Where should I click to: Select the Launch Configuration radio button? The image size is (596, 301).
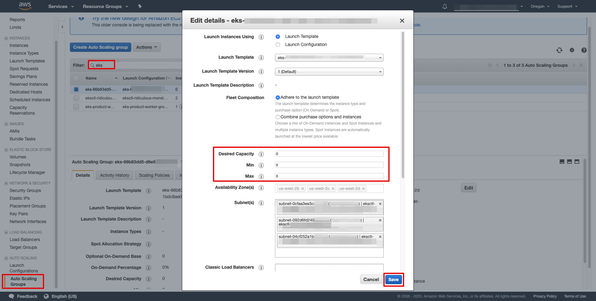pyautogui.click(x=278, y=45)
